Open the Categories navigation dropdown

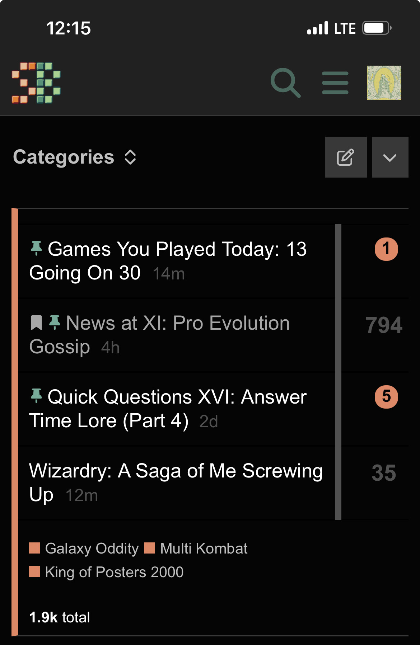coord(64,157)
